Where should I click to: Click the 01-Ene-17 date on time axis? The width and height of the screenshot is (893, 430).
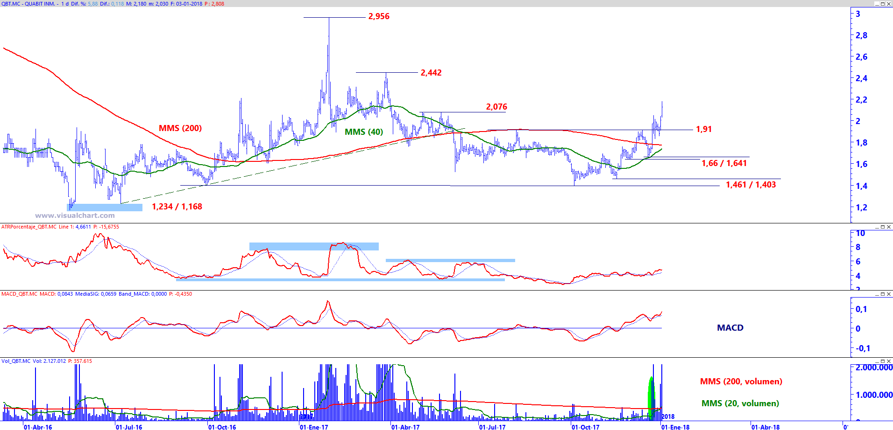[314, 427]
